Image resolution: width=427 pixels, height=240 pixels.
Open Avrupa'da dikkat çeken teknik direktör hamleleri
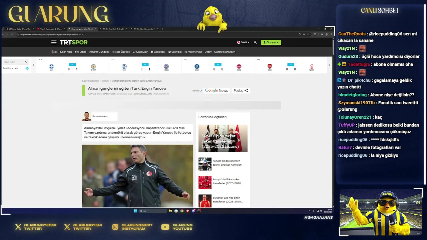pyautogui.click(x=223, y=164)
